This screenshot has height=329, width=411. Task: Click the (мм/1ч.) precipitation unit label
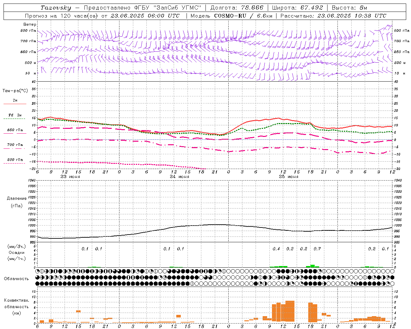coord(17,259)
